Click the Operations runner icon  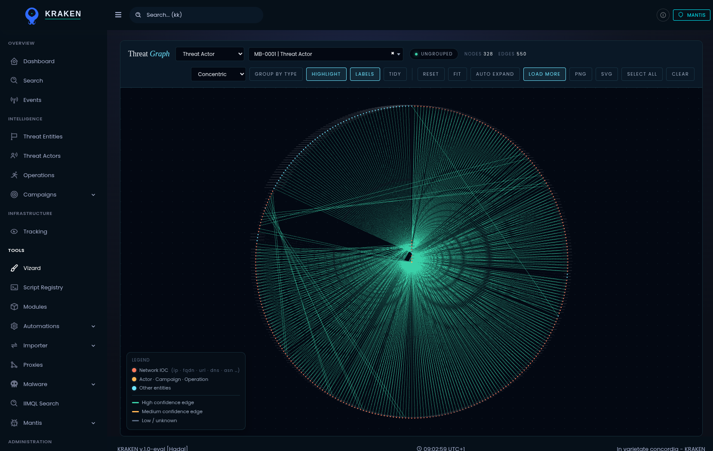[x=14, y=175]
